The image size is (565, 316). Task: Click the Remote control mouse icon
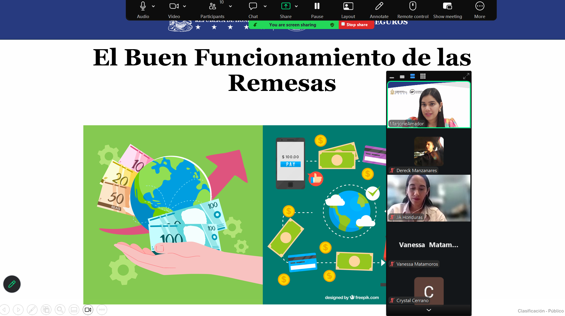tap(413, 9)
